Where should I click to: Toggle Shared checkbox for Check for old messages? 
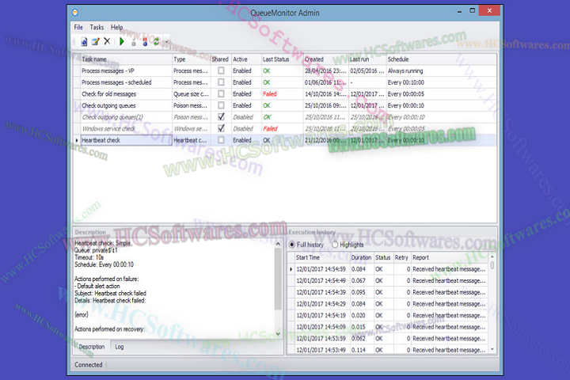point(221,94)
